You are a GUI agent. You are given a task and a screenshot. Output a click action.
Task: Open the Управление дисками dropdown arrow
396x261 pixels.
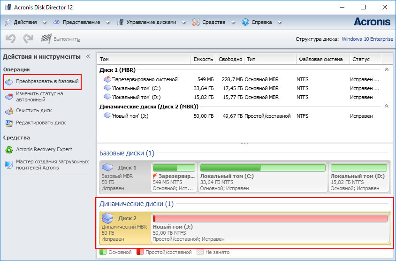coord(184,23)
